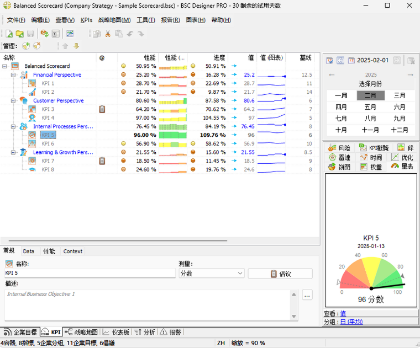Move selected item down arrow
Viewport: 420px width, 348px height.
(76, 46)
